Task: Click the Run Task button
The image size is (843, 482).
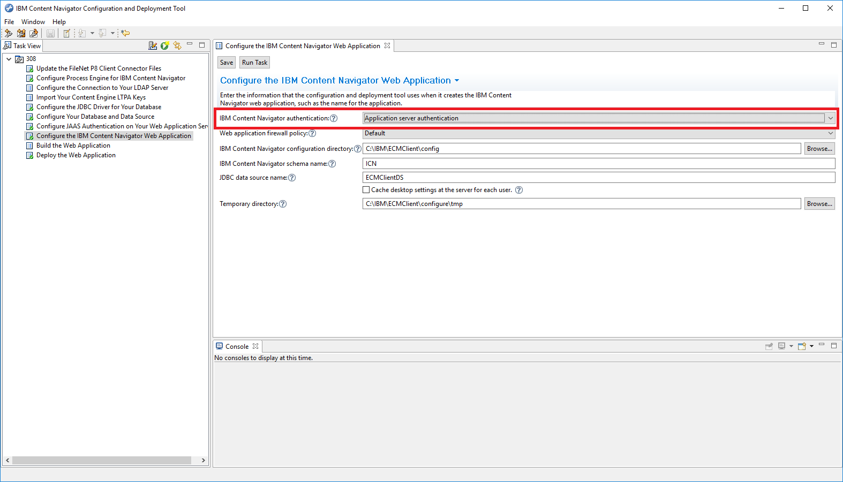Action: click(x=254, y=63)
